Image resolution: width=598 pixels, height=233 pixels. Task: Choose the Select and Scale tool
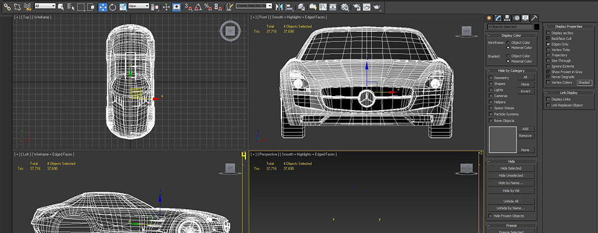[123, 7]
